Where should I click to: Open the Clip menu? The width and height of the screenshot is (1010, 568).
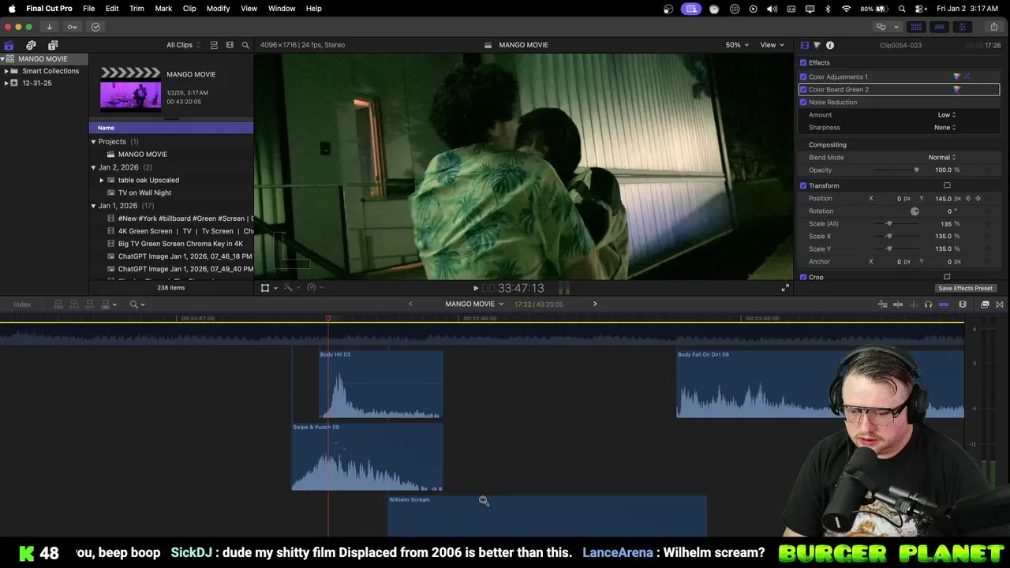click(x=189, y=8)
